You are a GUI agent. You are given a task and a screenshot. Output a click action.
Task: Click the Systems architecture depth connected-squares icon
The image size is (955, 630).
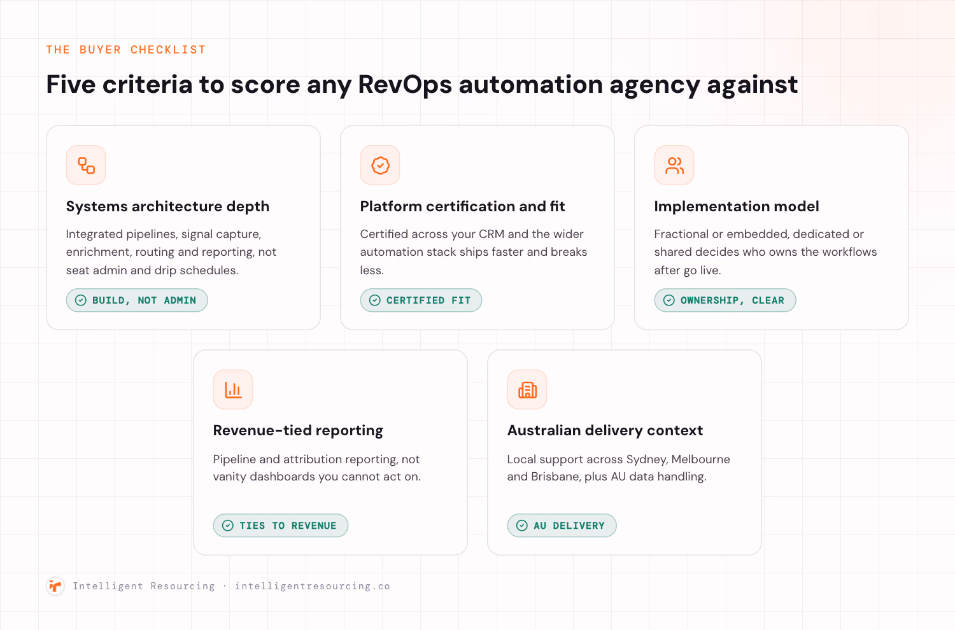tap(86, 165)
